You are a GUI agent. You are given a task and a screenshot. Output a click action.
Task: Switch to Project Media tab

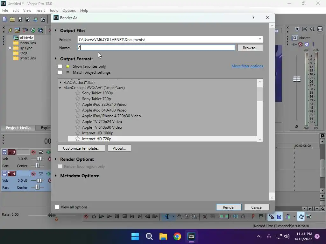pos(18,128)
